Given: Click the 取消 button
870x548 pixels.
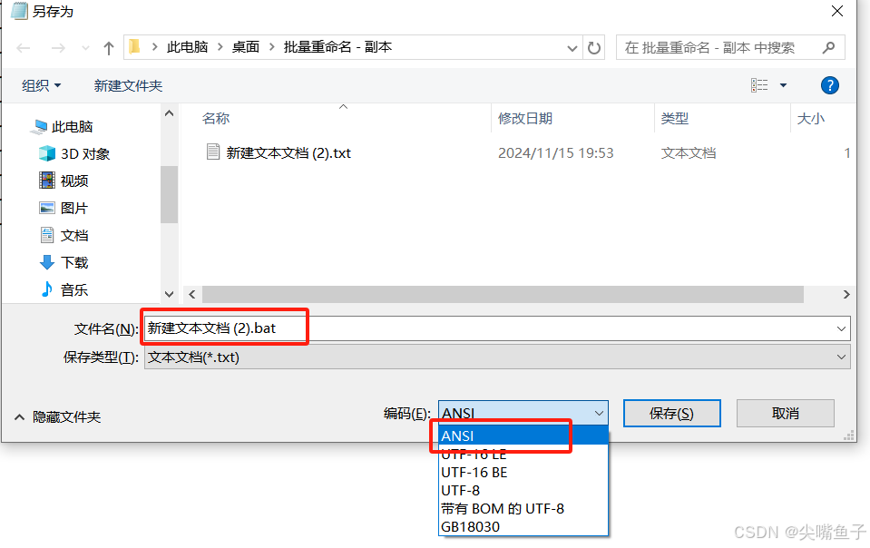Looking at the screenshot, I should [x=785, y=414].
